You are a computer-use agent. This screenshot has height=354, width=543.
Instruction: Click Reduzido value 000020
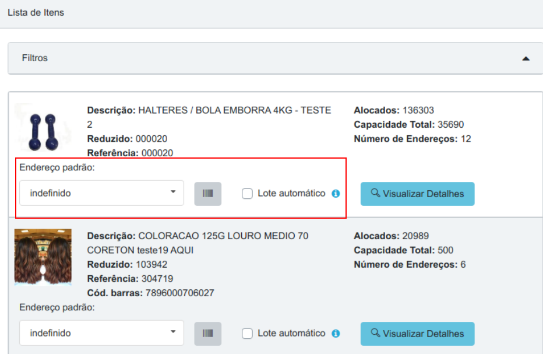151,139
